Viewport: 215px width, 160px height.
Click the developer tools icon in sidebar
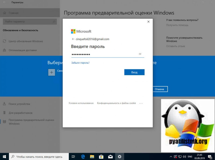[4, 113]
